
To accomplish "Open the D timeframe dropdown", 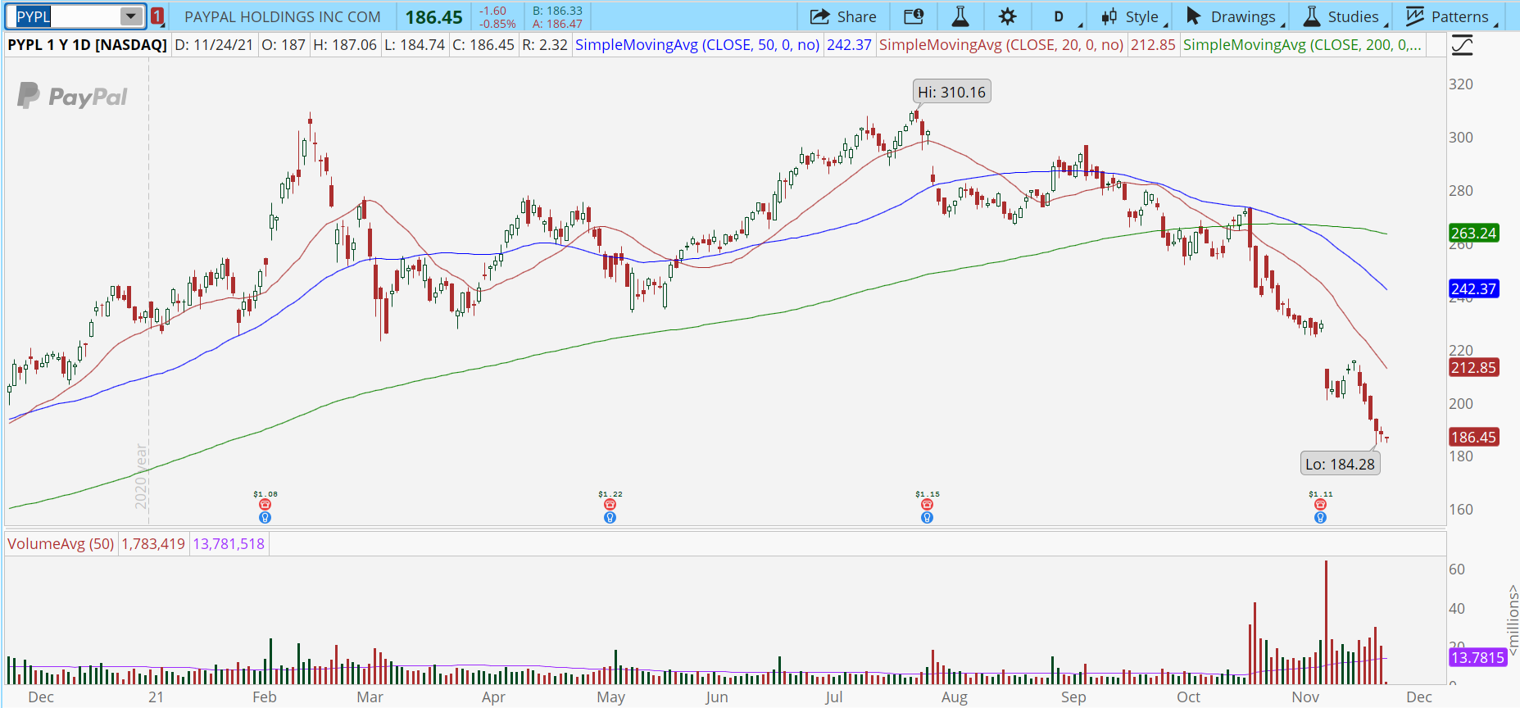I will [1059, 16].
